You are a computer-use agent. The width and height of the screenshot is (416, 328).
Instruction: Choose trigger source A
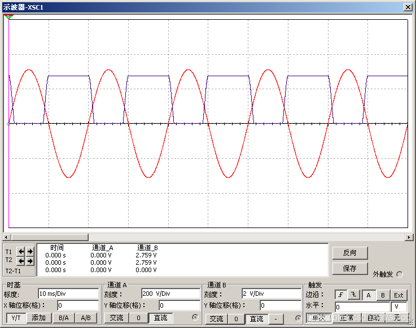click(x=369, y=295)
